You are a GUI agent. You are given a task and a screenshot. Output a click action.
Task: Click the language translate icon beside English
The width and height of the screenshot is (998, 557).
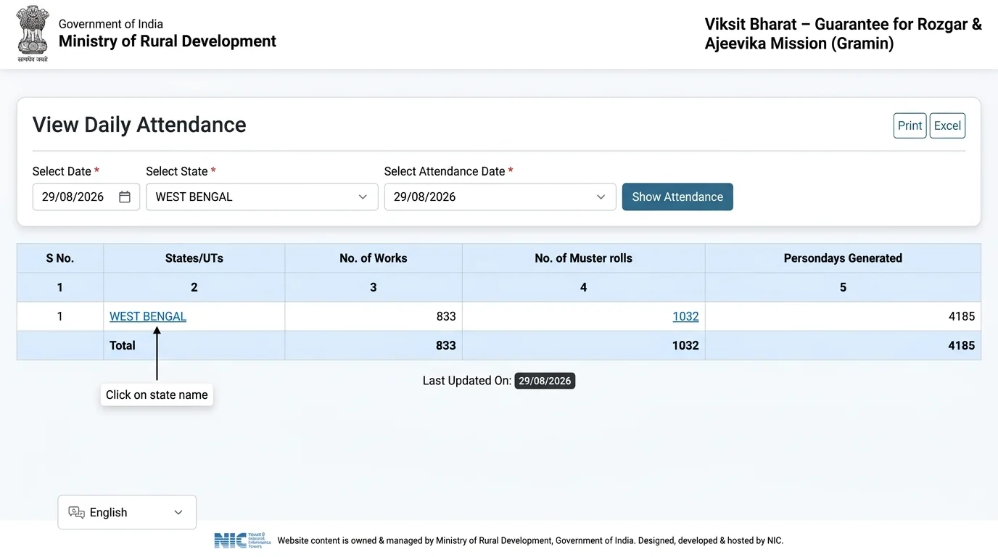76,513
